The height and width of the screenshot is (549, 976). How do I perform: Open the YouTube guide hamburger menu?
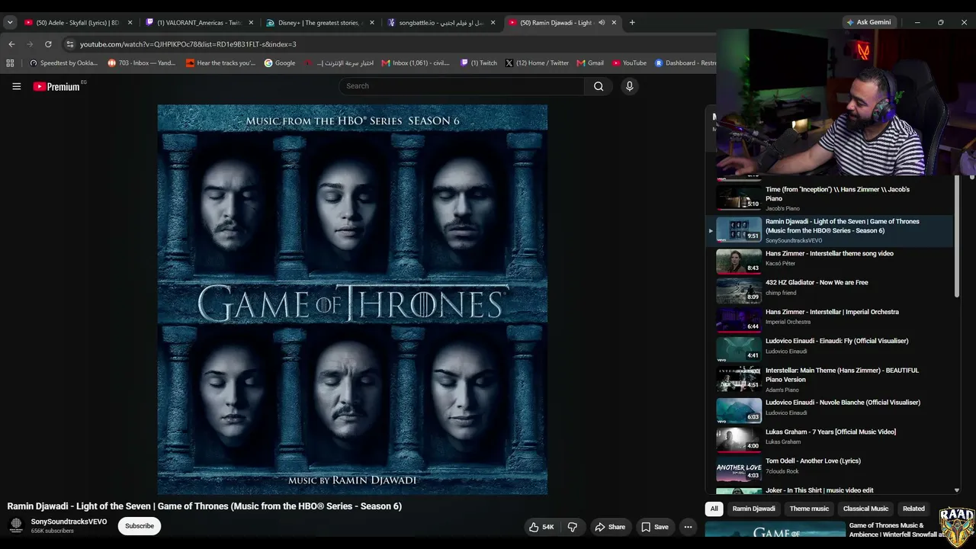point(16,86)
